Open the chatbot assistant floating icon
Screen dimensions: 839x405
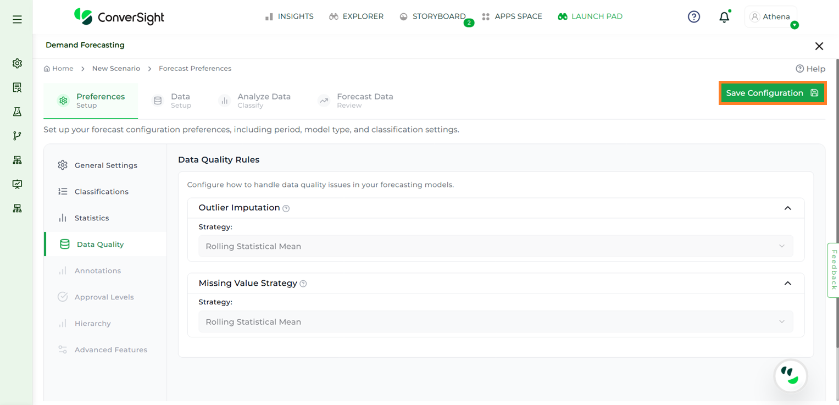tap(790, 376)
